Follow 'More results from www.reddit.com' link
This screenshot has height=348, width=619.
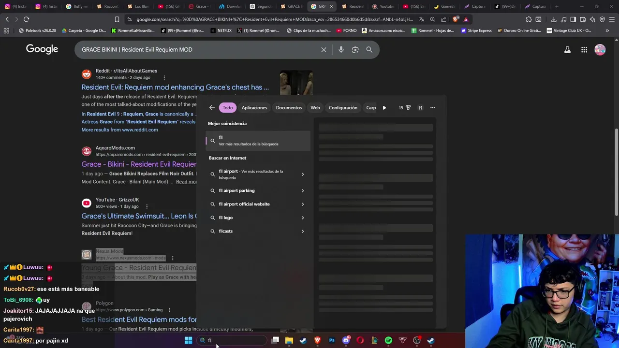119,130
